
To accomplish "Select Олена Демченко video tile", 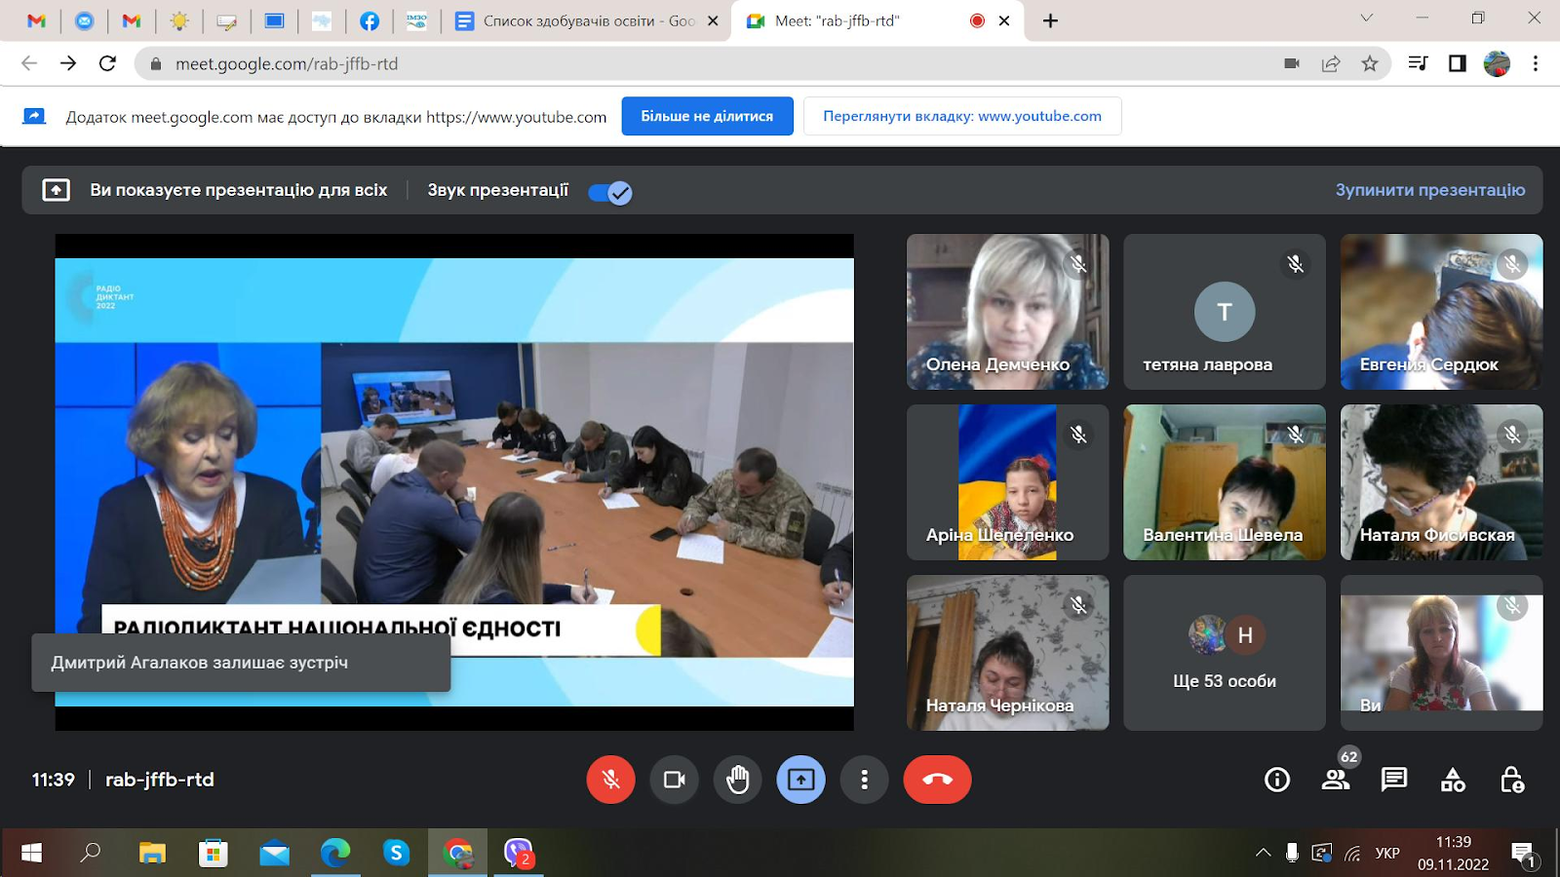I will [1007, 312].
